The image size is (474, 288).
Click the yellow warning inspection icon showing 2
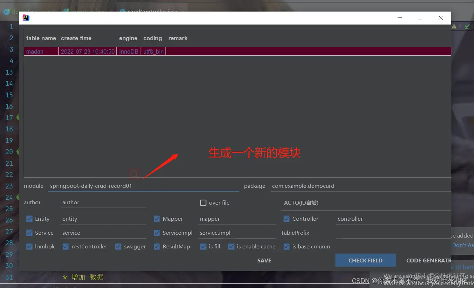454,26
